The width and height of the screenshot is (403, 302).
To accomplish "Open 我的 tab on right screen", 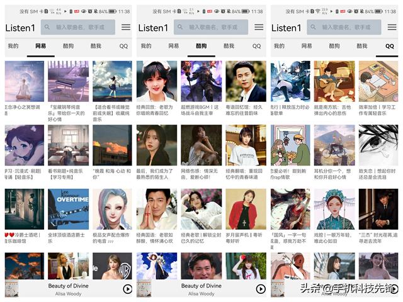I will (x=279, y=46).
